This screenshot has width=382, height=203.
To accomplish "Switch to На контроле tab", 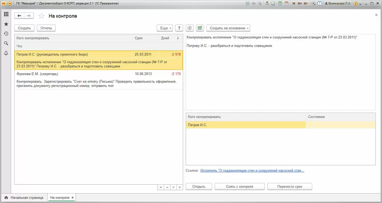I will click(x=60, y=198).
